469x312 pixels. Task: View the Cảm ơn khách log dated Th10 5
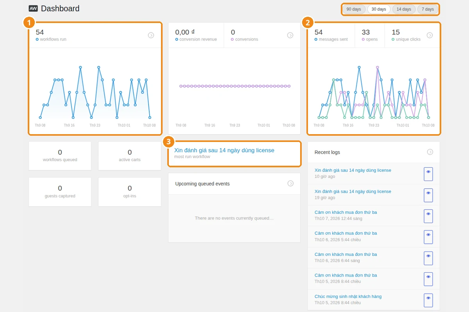(428, 279)
